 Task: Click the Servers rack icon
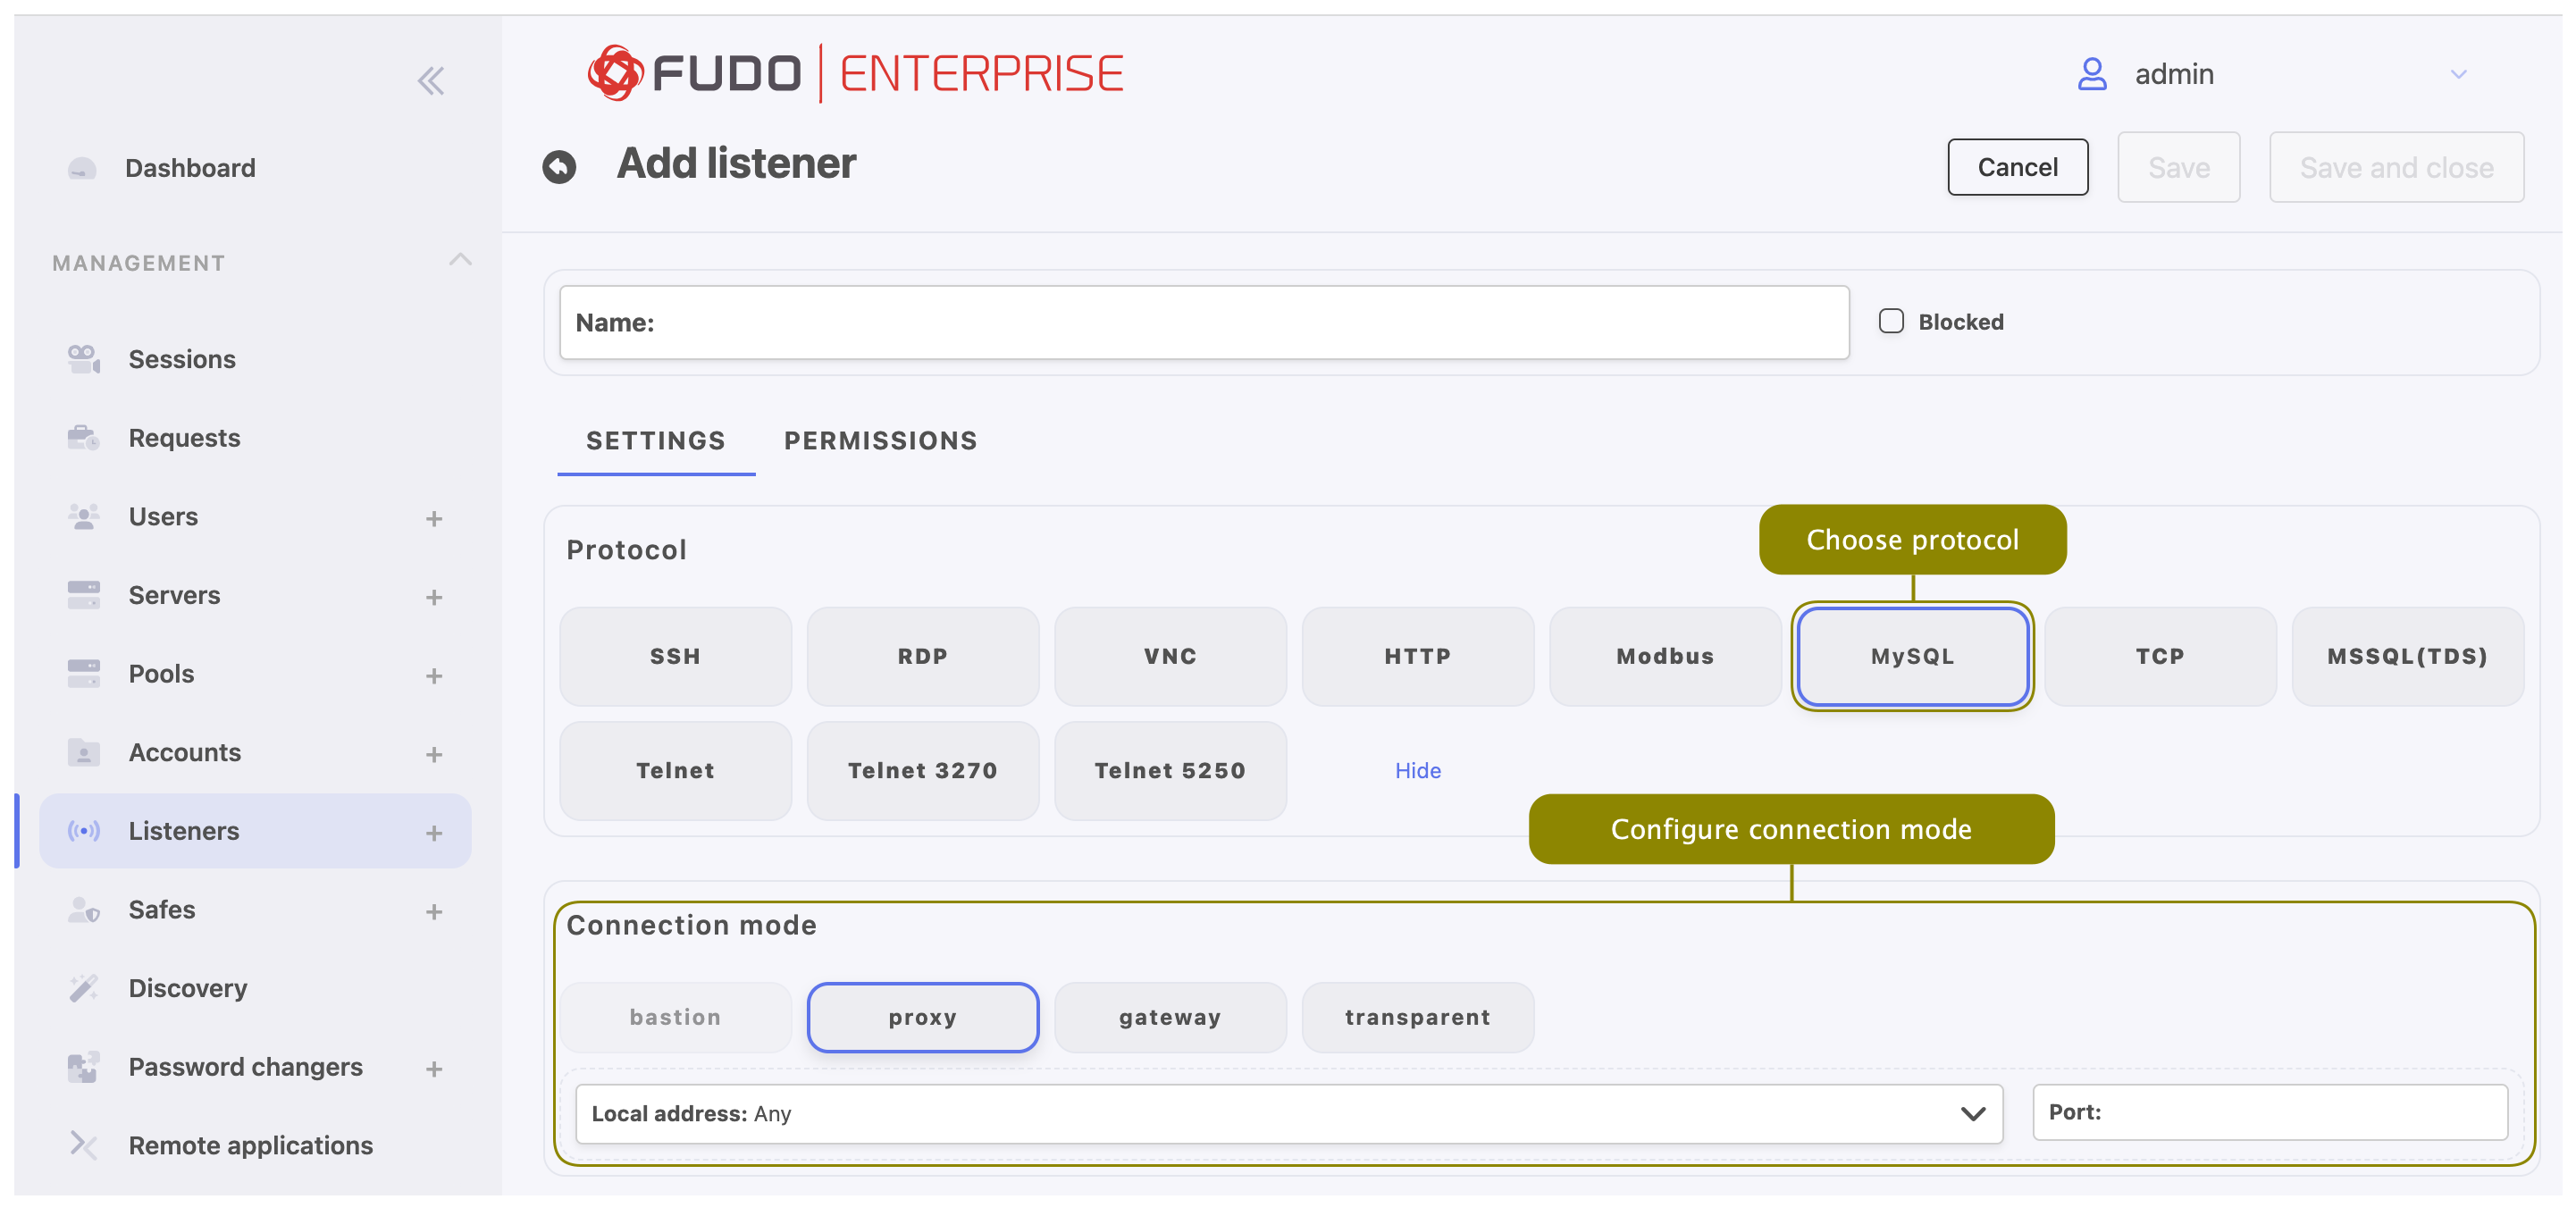(x=84, y=595)
